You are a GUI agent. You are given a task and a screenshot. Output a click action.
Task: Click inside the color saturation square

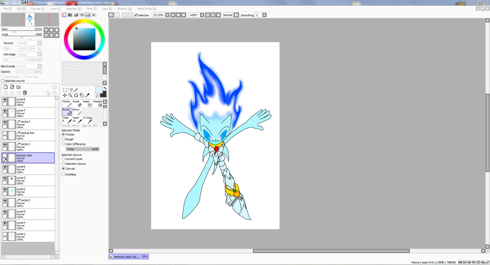click(x=84, y=39)
